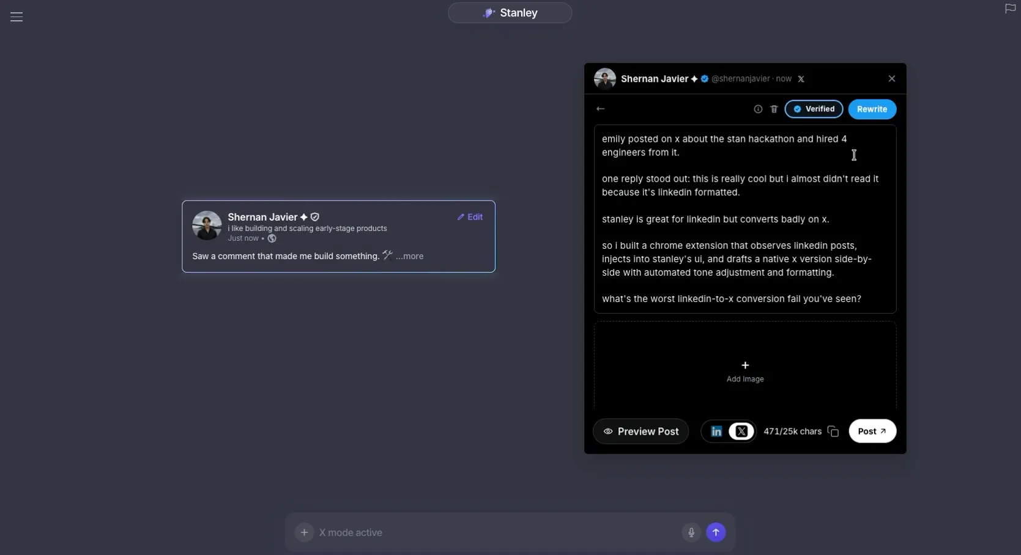
Task: Delete draft with trash icon
Action: 774,109
